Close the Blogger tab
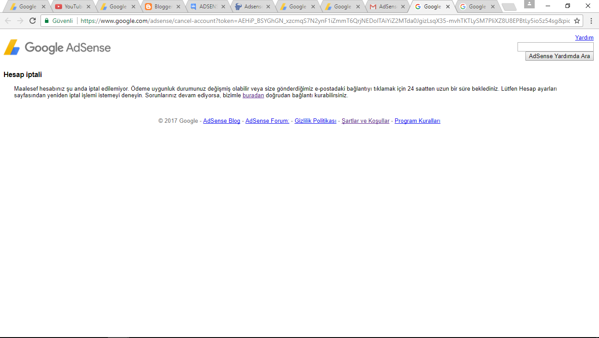599x338 pixels. tap(178, 7)
